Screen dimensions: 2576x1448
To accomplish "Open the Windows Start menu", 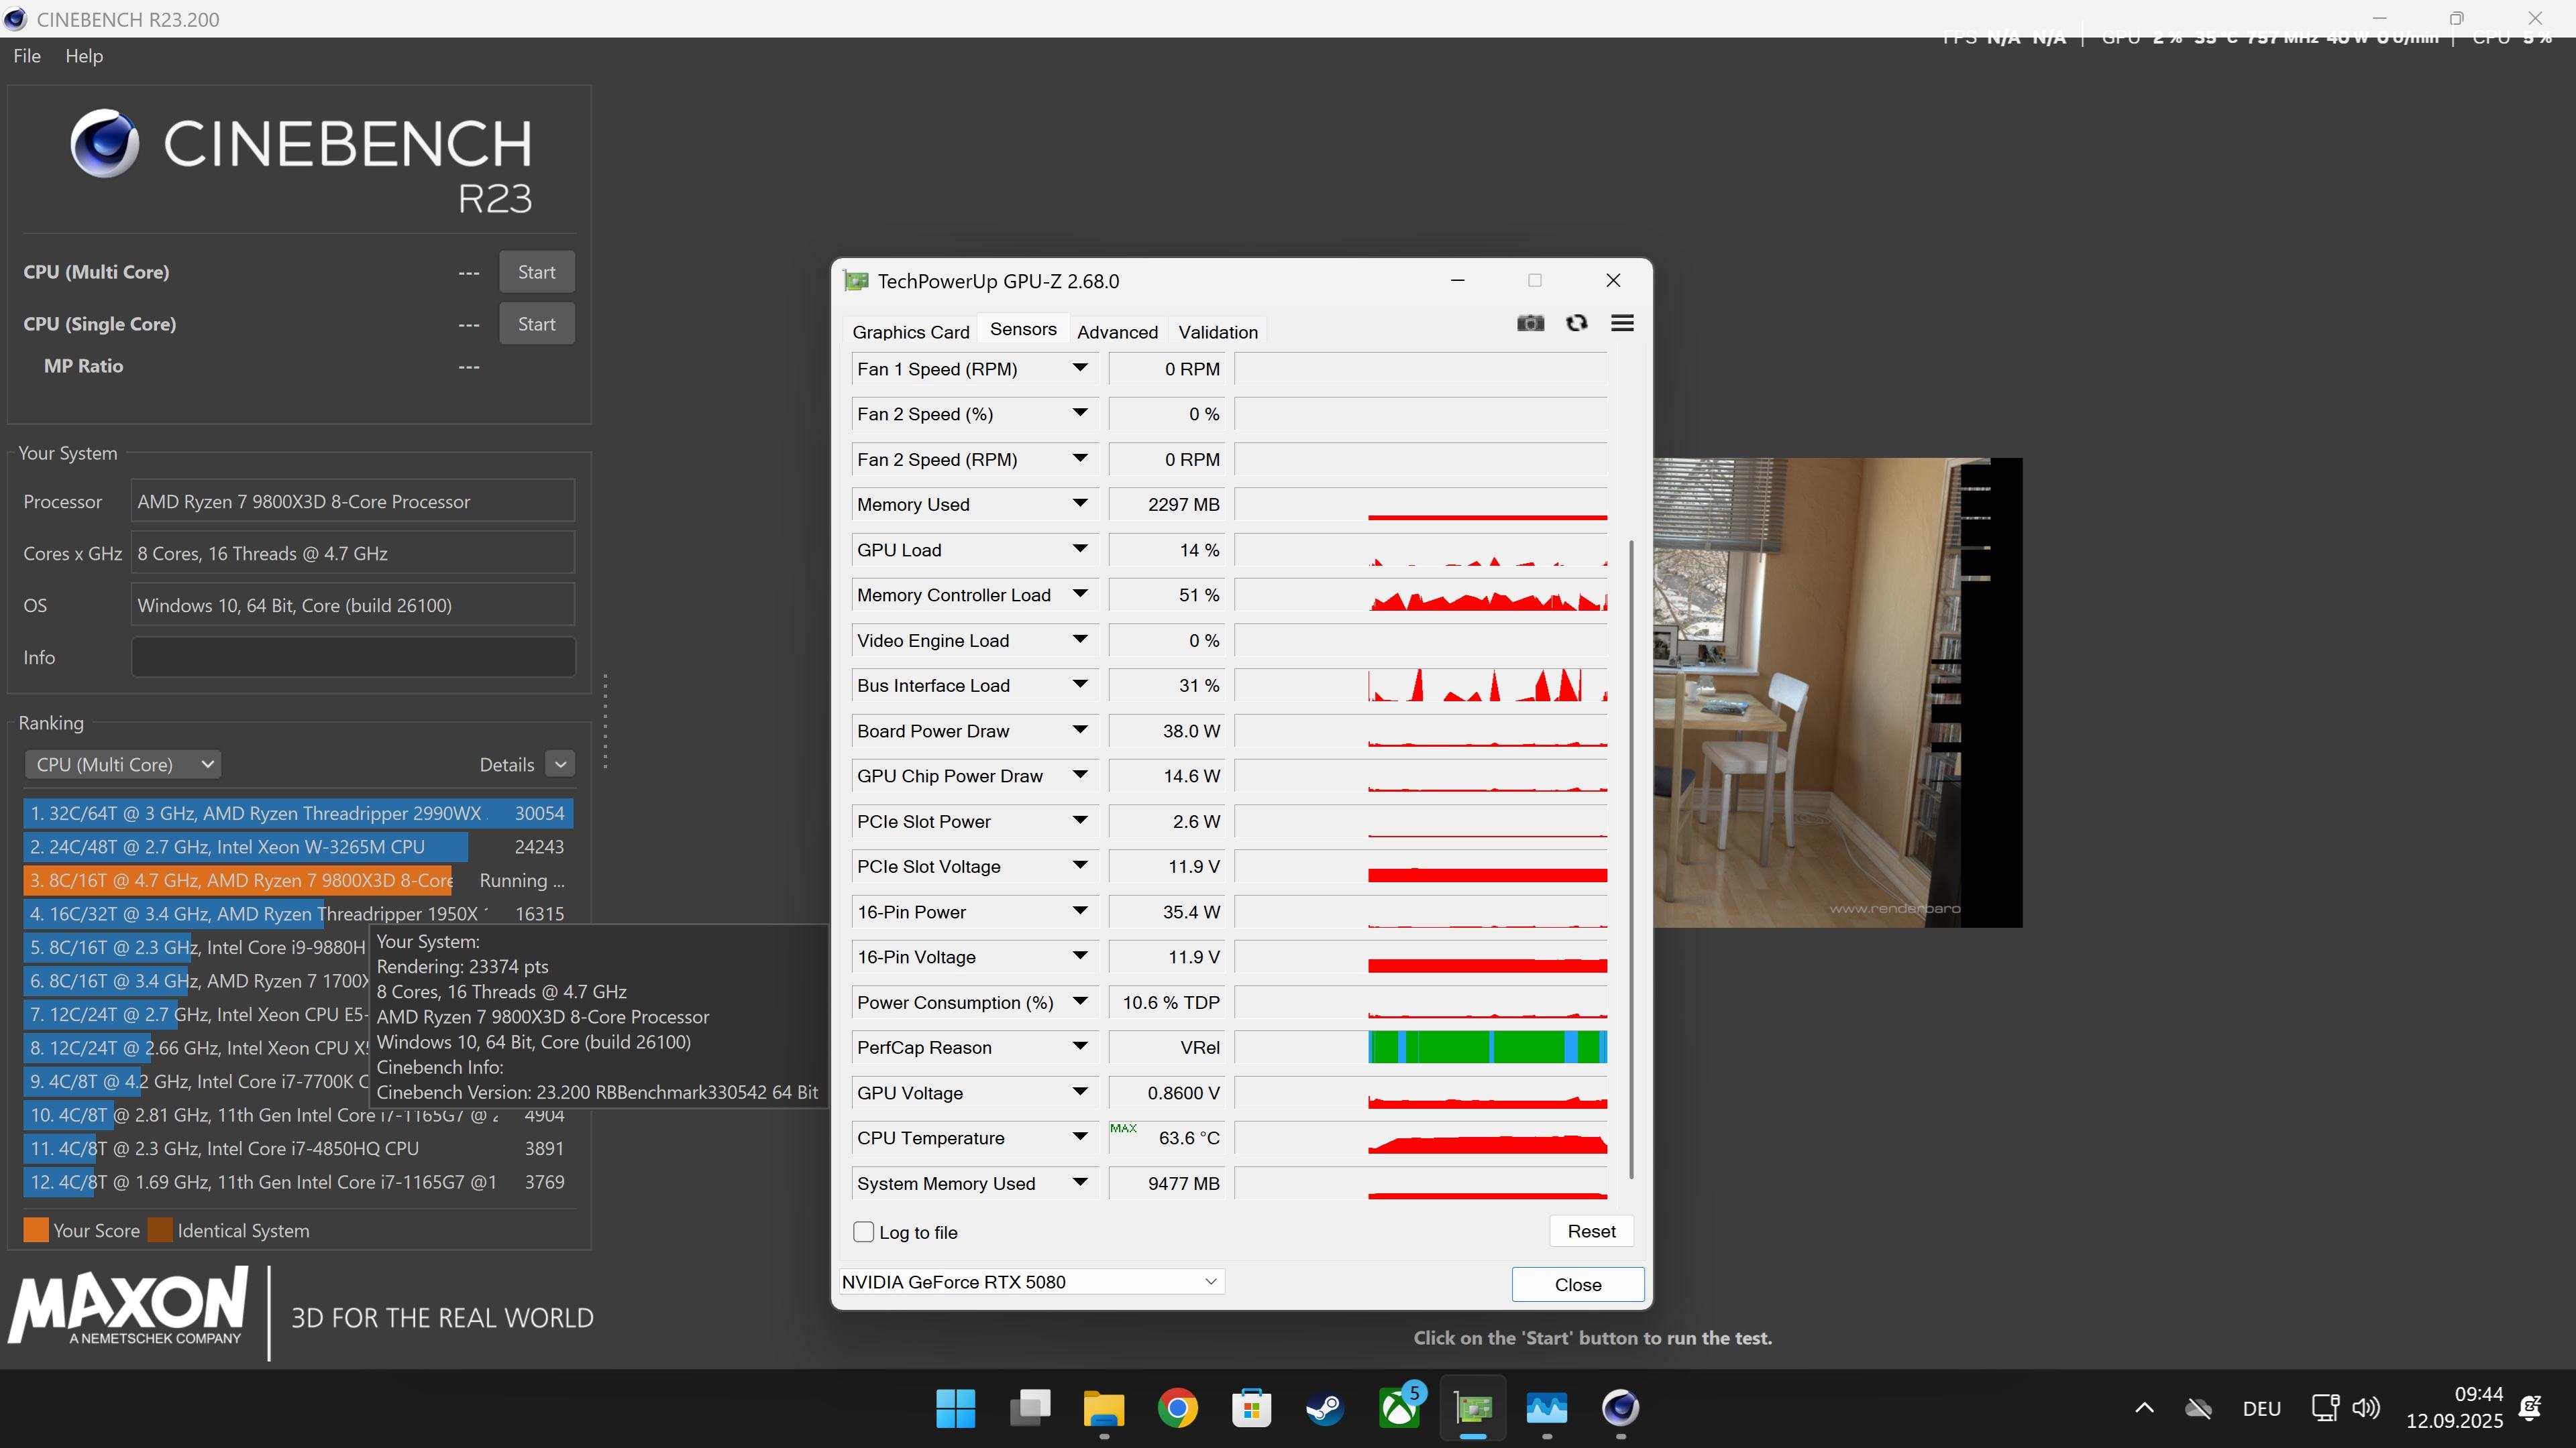I will click(x=955, y=1409).
